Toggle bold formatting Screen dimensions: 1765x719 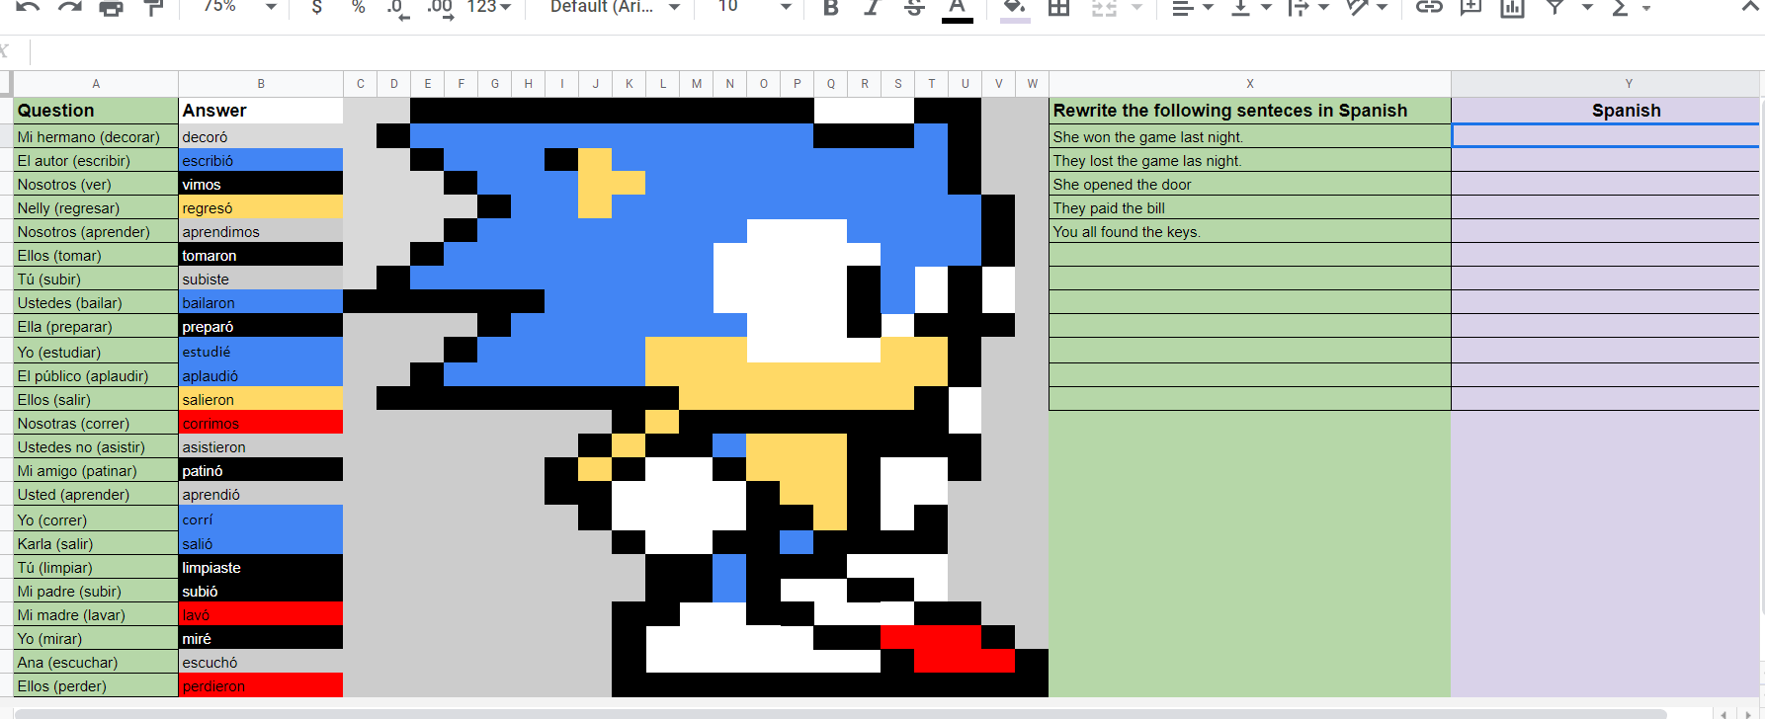point(830,7)
